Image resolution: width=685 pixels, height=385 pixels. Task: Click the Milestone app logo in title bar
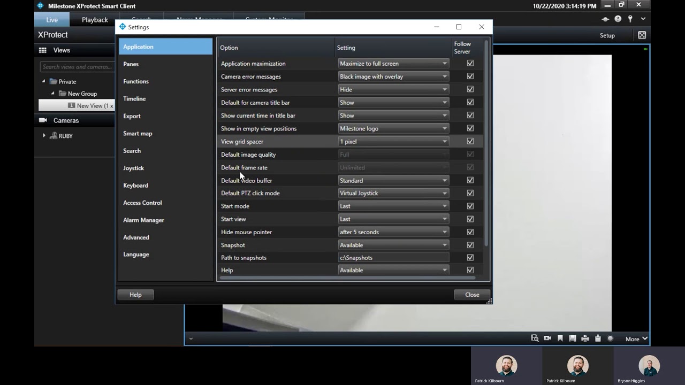tap(40, 6)
